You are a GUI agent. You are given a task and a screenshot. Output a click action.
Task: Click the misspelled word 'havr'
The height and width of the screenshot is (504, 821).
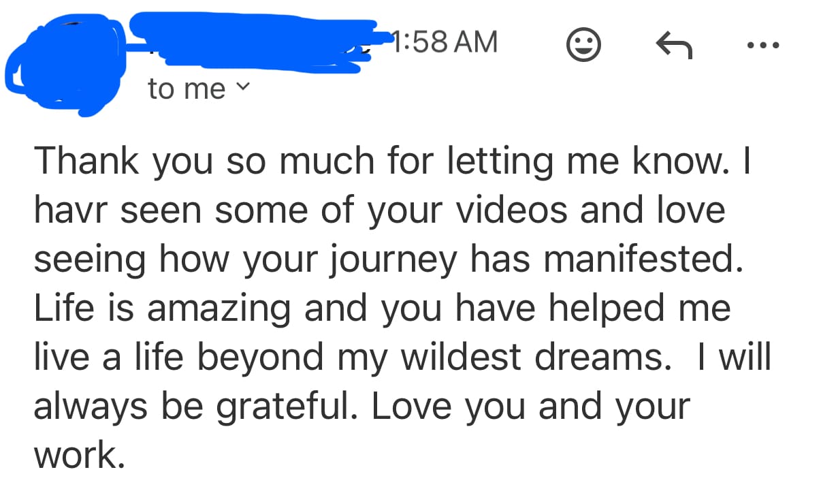coord(69,210)
